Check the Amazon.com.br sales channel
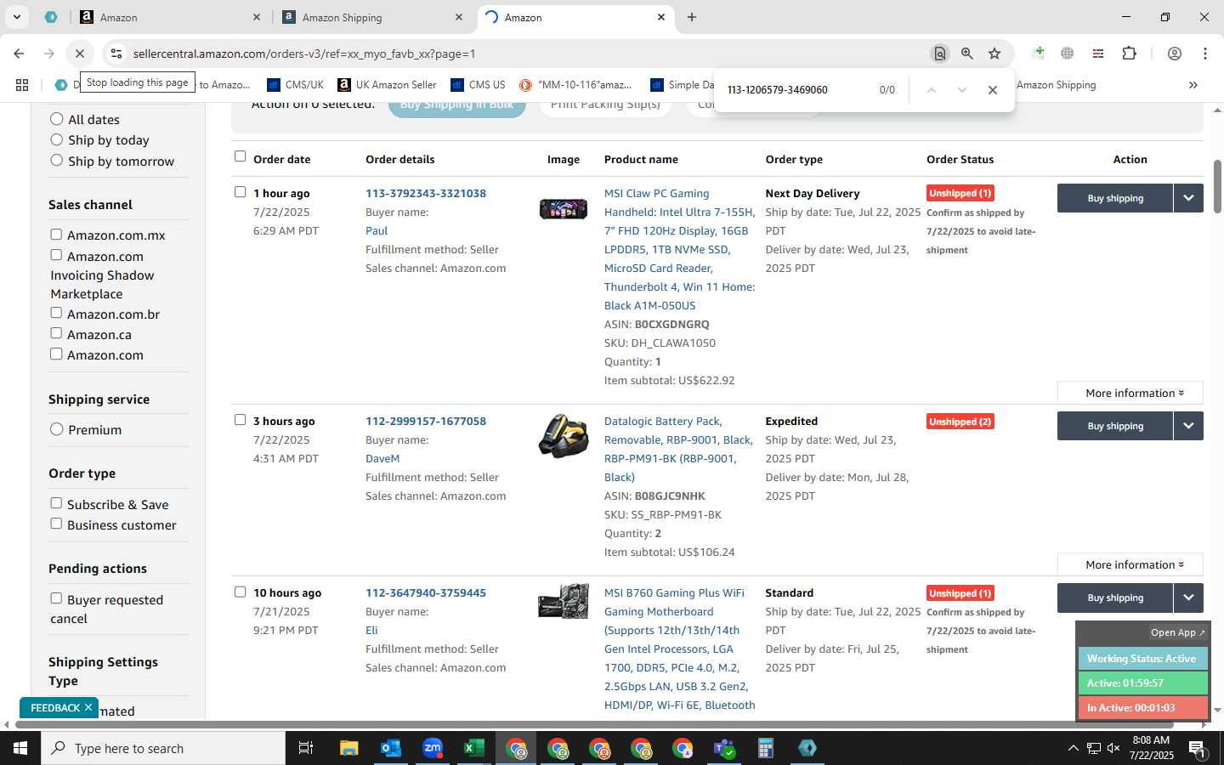1224x765 pixels. [x=56, y=313]
